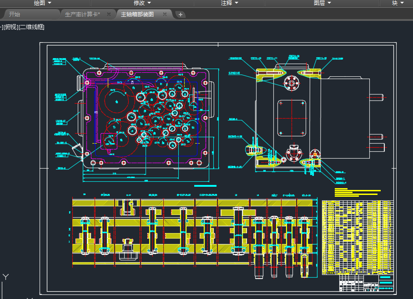Close the 主轴箱部装图 tab
413x299 pixels.
pos(165,14)
